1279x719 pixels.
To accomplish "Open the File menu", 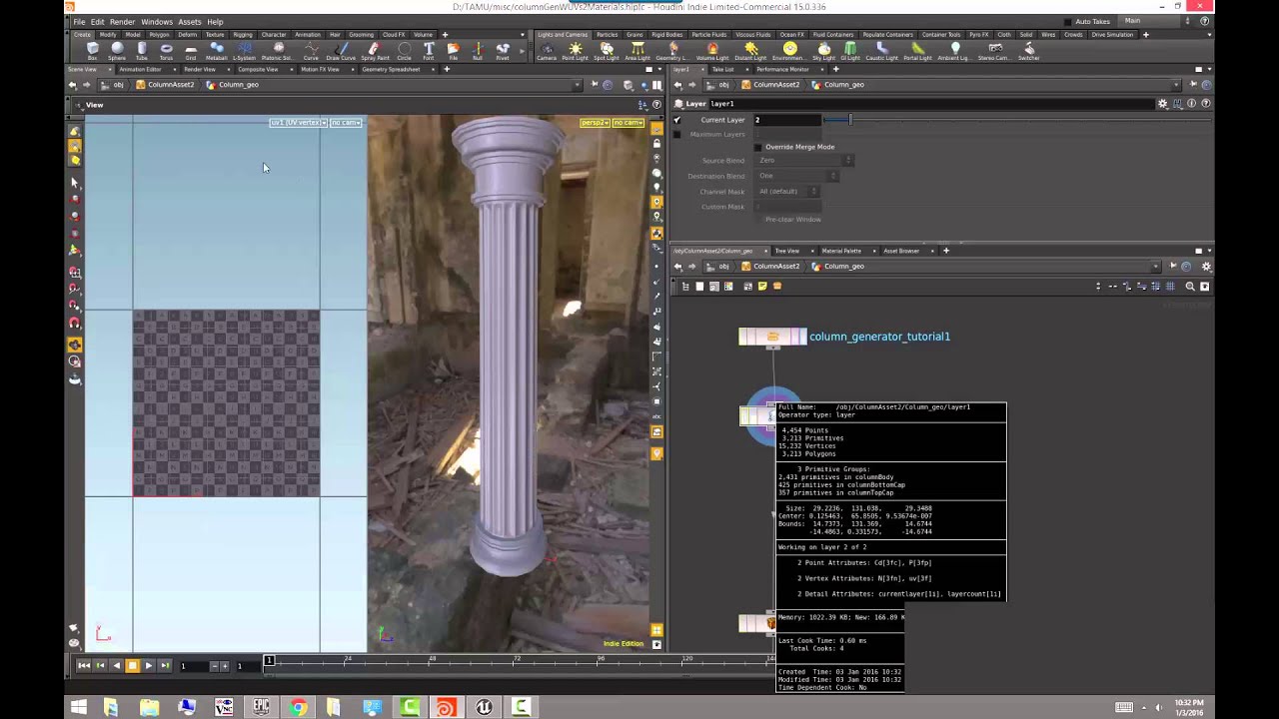I will [79, 21].
